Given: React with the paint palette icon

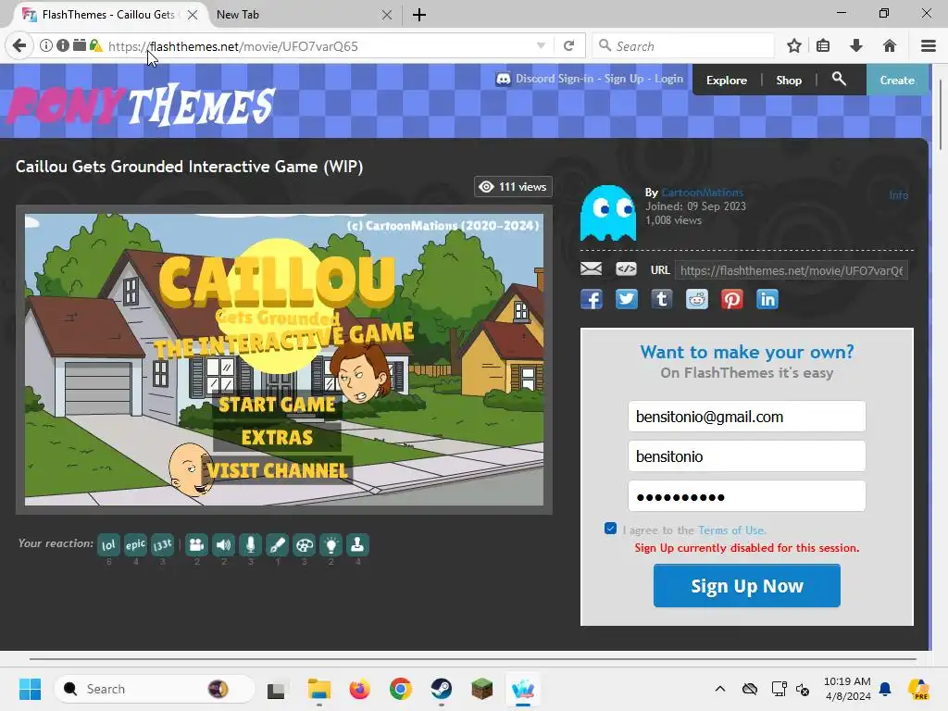Looking at the screenshot, I should (x=304, y=544).
